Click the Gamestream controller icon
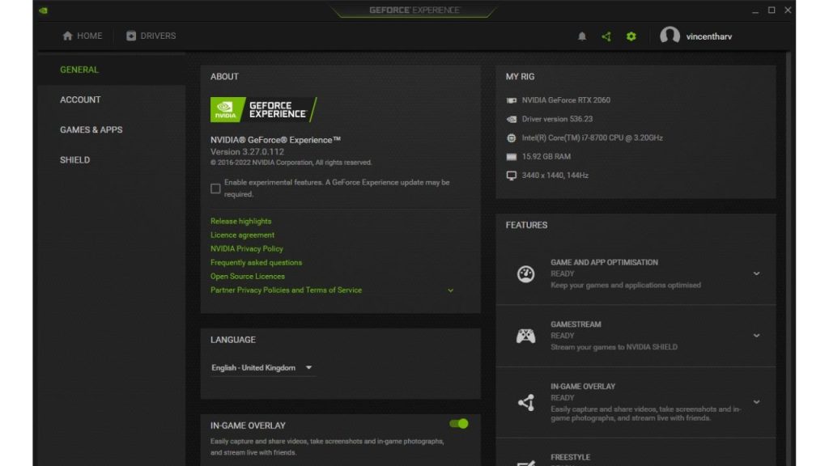The width and height of the screenshot is (829, 466). click(x=525, y=336)
